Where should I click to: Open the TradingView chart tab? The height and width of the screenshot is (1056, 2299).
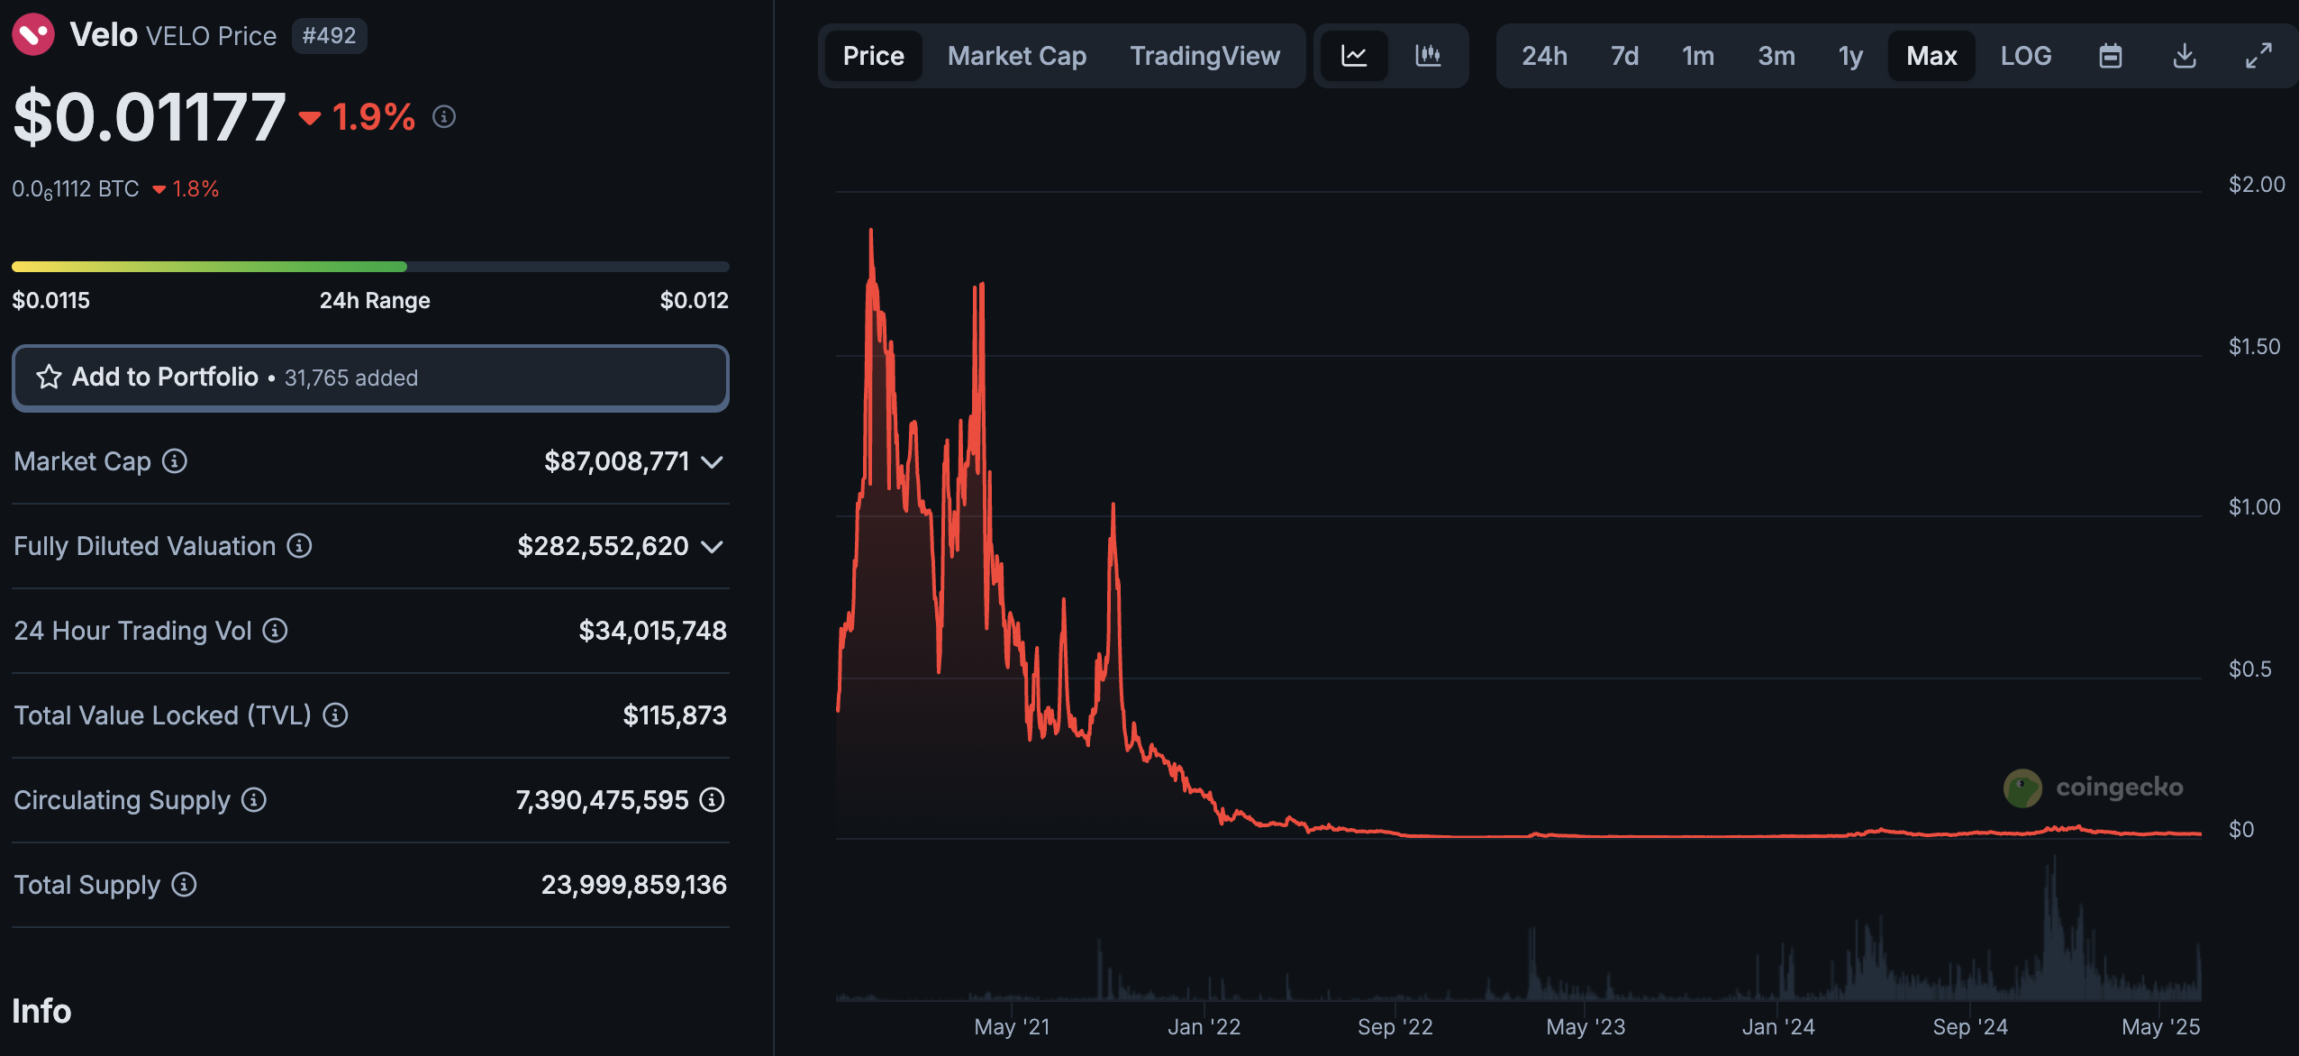click(x=1204, y=56)
